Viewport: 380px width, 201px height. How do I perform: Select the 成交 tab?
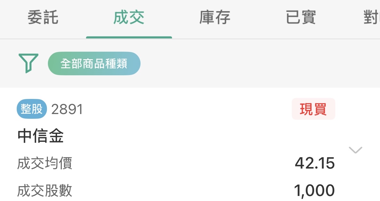[x=129, y=18]
